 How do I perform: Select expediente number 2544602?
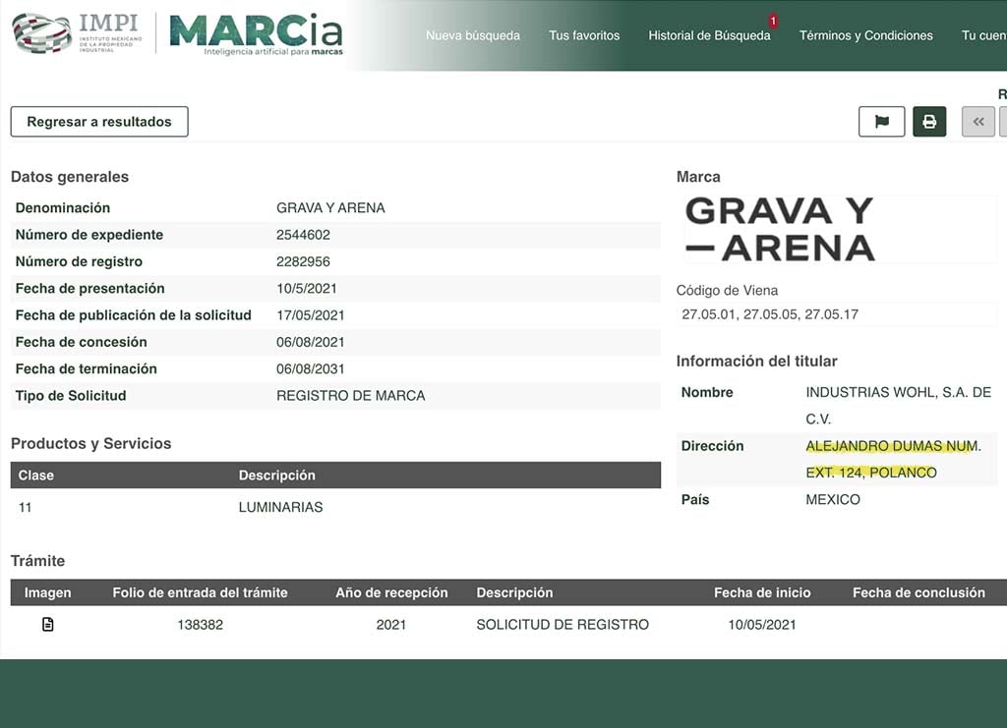tap(303, 235)
